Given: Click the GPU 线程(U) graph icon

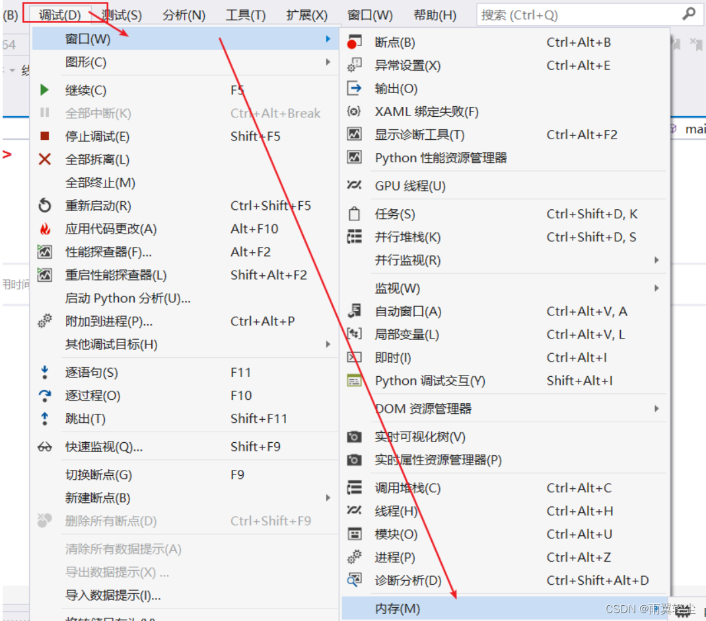Looking at the screenshot, I should pos(355,185).
